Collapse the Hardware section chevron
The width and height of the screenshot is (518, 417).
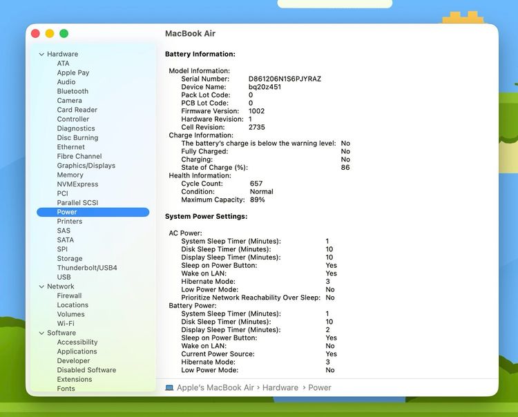(x=41, y=54)
